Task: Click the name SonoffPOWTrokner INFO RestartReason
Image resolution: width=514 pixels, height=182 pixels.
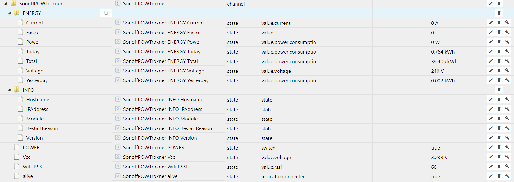Action: pyautogui.click(x=168, y=128)
